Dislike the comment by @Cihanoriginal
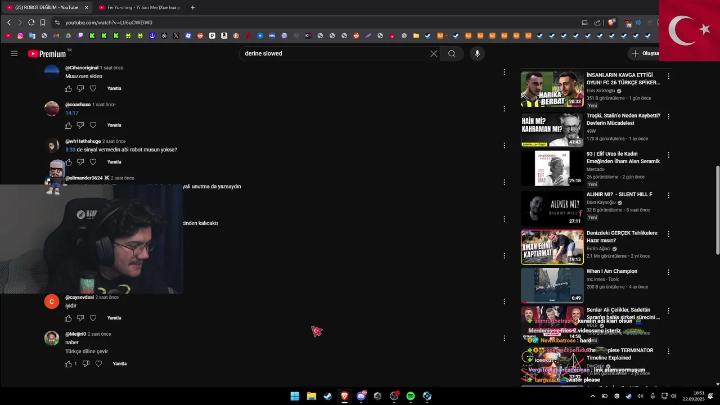 pyautogui.click(x=80, y=88)
